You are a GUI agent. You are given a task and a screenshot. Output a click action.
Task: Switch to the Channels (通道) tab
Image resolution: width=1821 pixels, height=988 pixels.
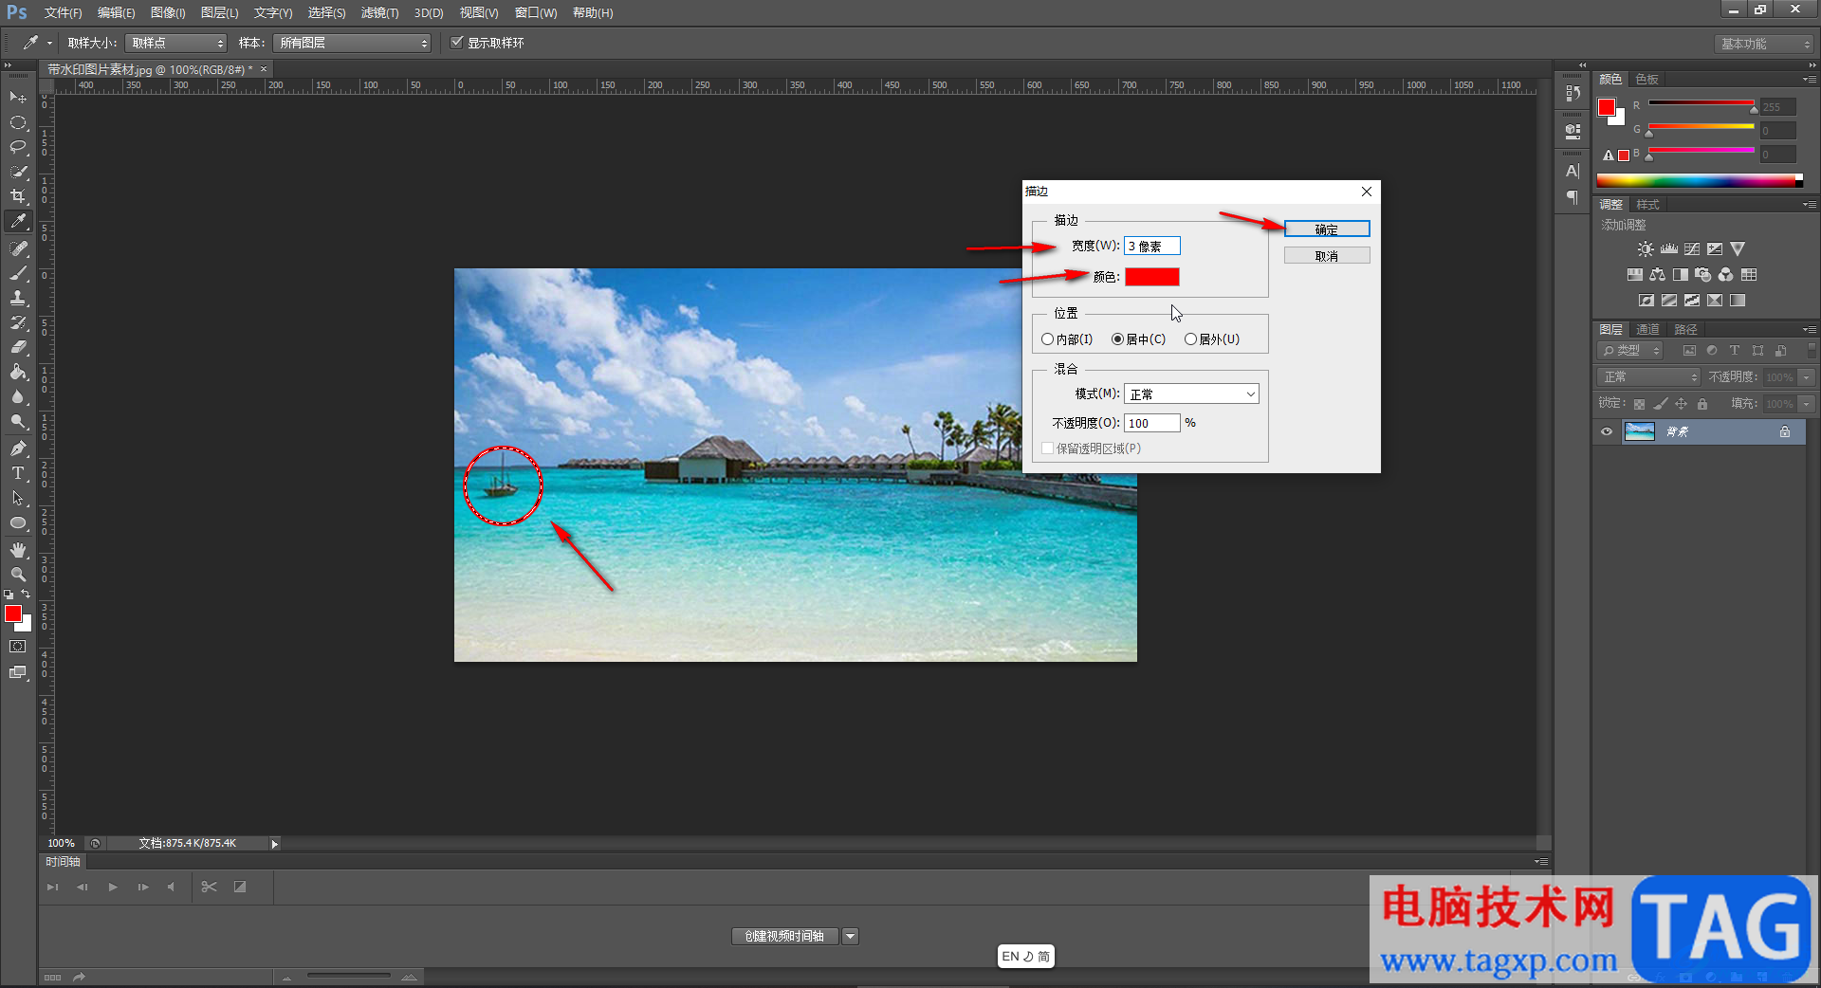[x=1648, y=329]
